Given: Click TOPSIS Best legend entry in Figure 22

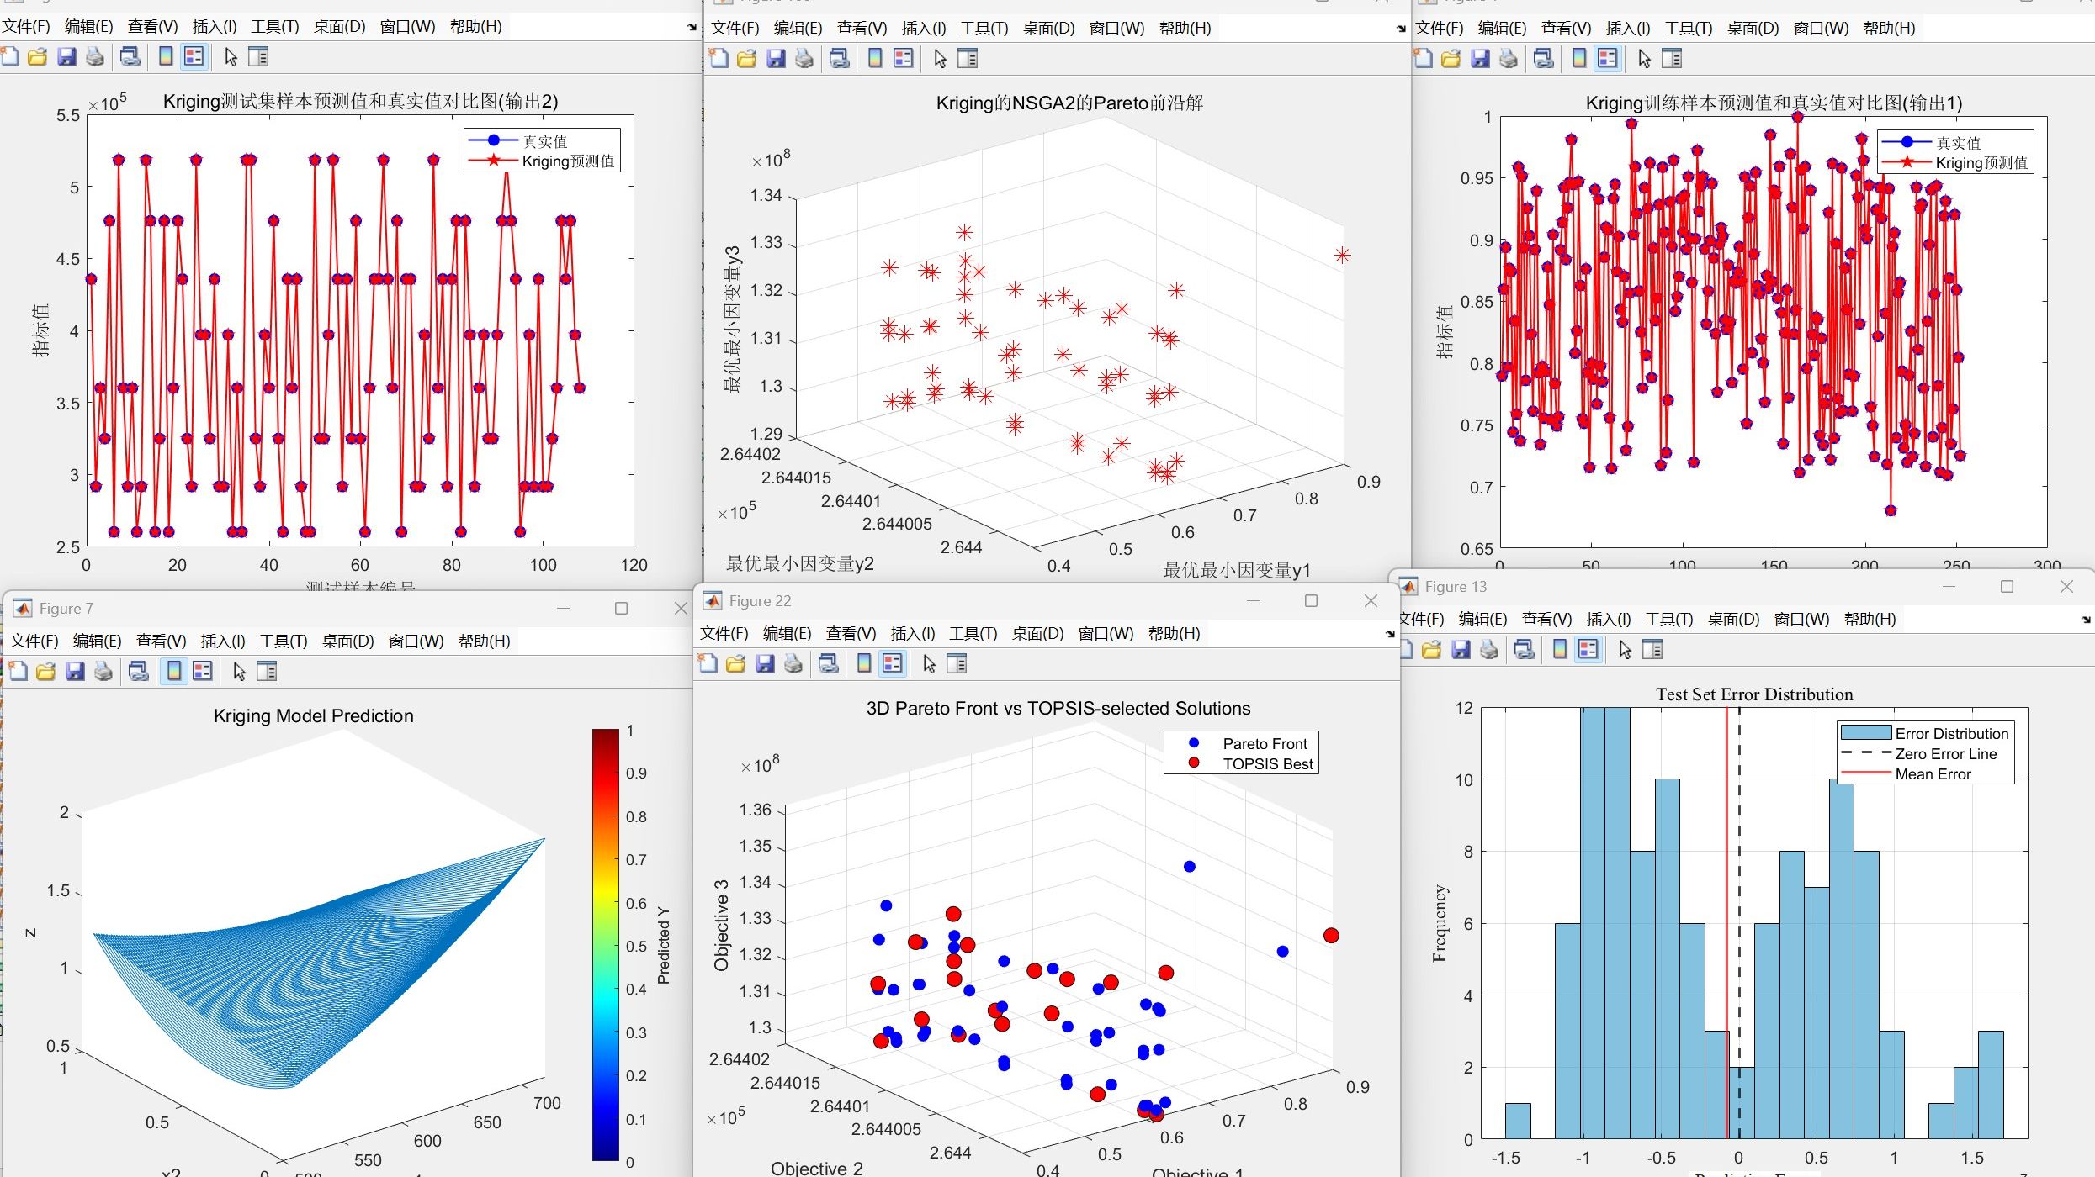Looking at the screenshot, I should click(1267, 763).
